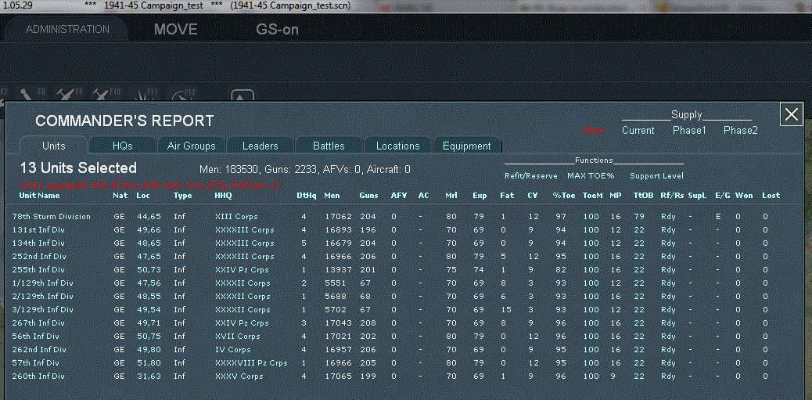Sort by the Lost column header

(771, 196)
